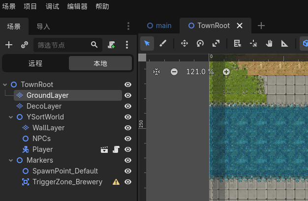
Task: Activate the Scale Mode tool
Action: point(216,43)
